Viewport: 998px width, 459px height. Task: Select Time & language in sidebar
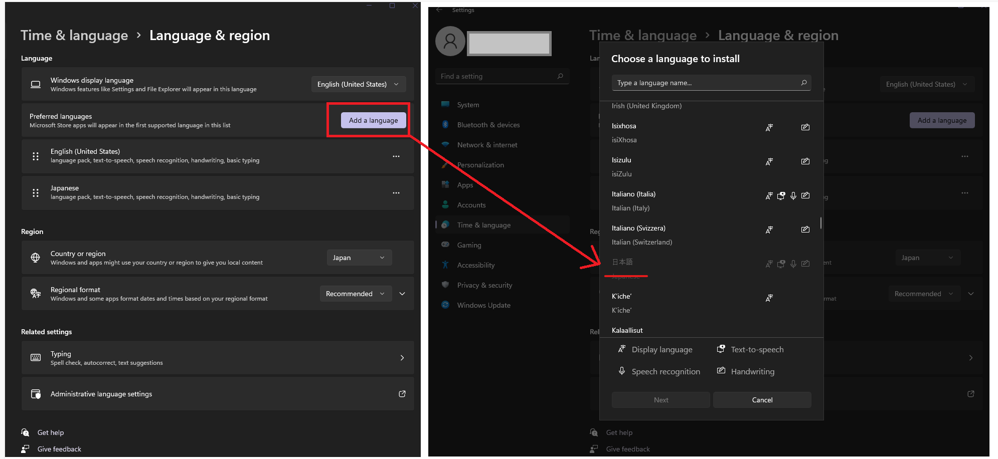(503, 225)
